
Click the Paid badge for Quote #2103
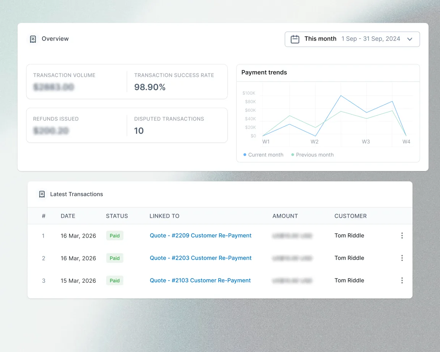tap(115, 280)
